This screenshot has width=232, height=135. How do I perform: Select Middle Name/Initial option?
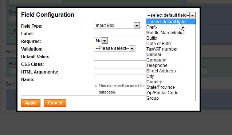coord(171,33)
